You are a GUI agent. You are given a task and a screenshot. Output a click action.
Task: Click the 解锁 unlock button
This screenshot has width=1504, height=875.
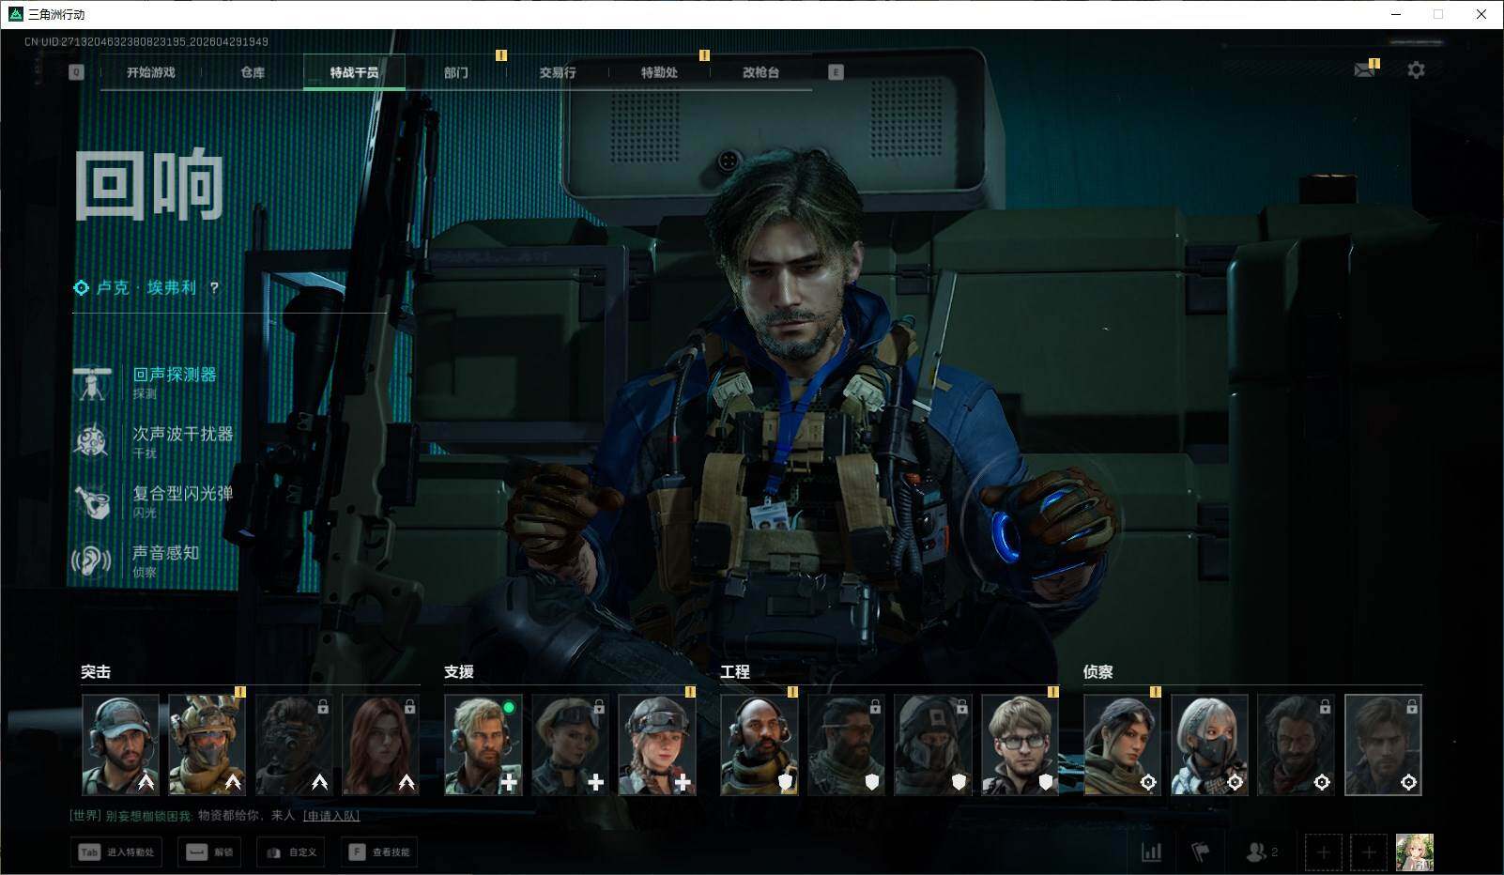(209, 852)
